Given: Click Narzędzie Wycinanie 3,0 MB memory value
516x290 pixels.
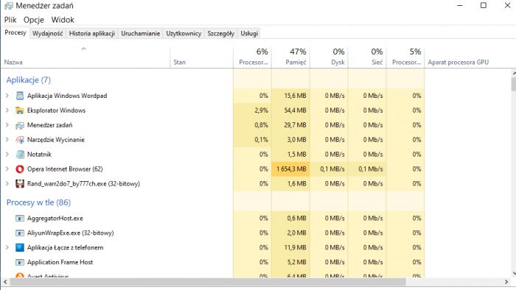Looking at the screenshot, I should click(x=296, y=140).
